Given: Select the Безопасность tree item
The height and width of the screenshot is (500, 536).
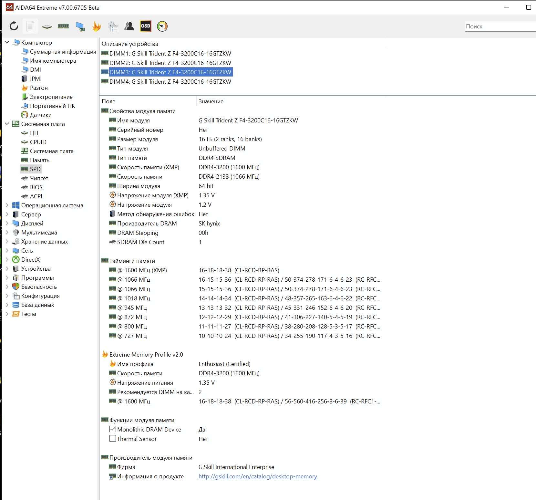Looking at the screenshot, I should click(35, 286).
